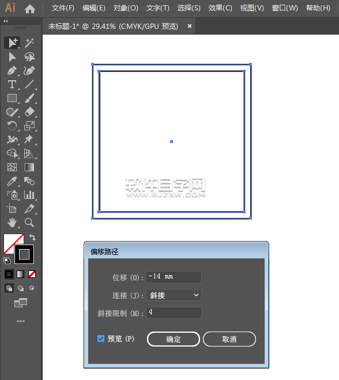Choose the Hand tool
339x380 pixels.
[x=12, y=223]
